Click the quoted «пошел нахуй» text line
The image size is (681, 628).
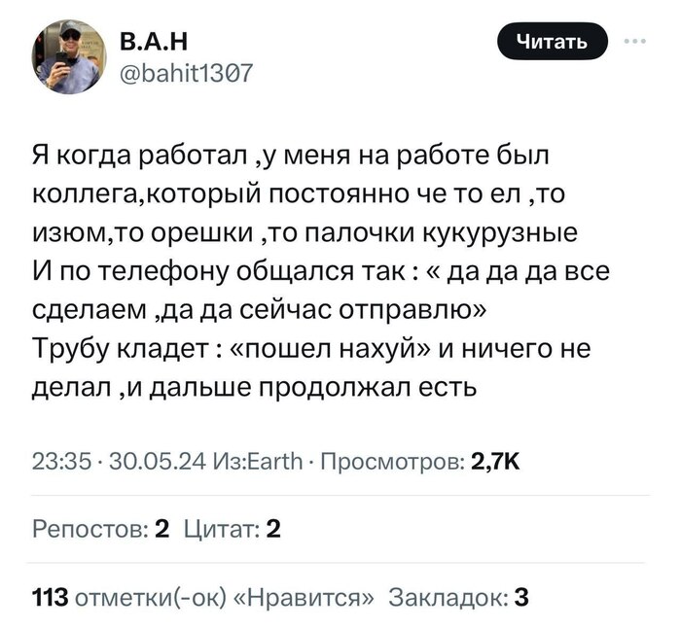point(321,349)
